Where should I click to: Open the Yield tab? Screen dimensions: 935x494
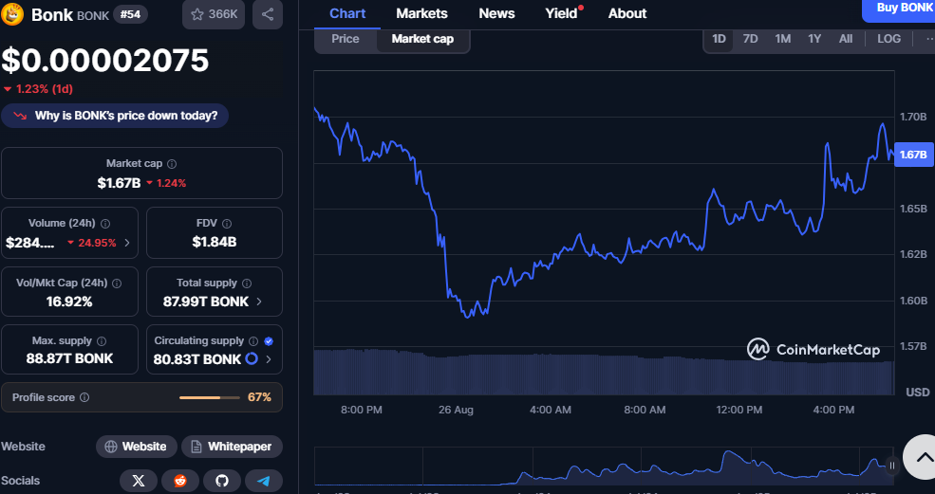pos(562,13)
